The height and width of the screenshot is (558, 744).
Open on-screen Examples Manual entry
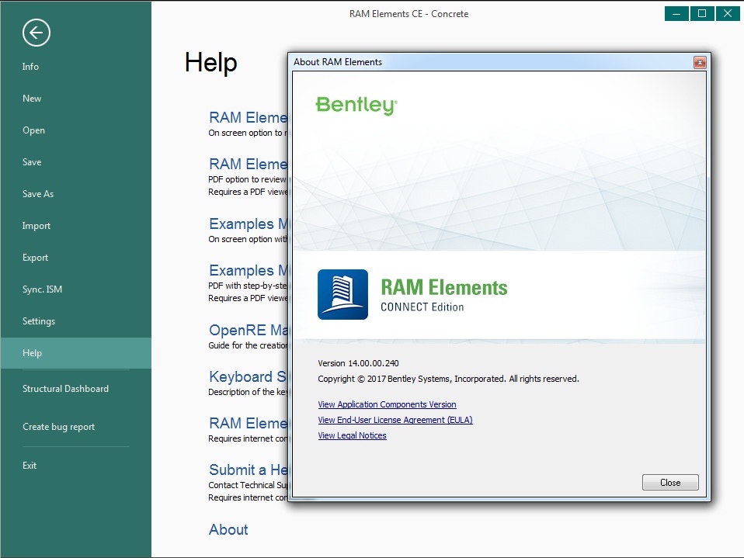coord(249,224)
